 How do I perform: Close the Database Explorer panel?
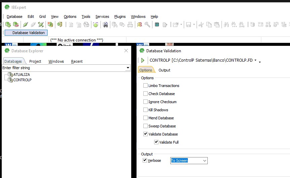click(x=126, y=51)
